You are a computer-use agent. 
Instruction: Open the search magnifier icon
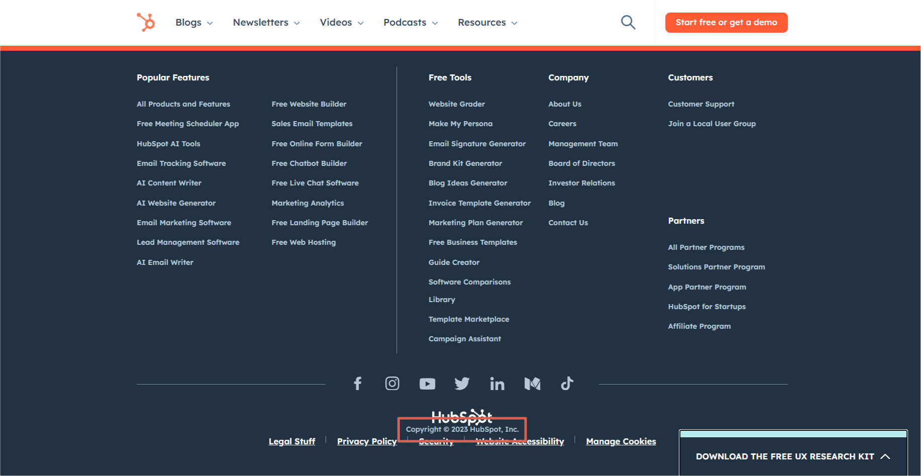pos(628,22)
